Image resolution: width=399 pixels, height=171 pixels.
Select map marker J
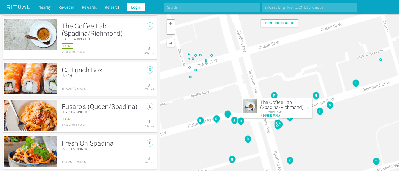234,120
